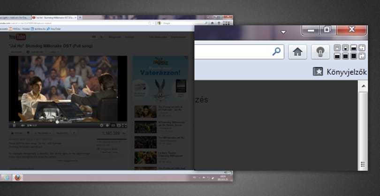This screenshot has width=380, height=196.
Task: Pause the YouTube video
Action: tap(14, 125)
